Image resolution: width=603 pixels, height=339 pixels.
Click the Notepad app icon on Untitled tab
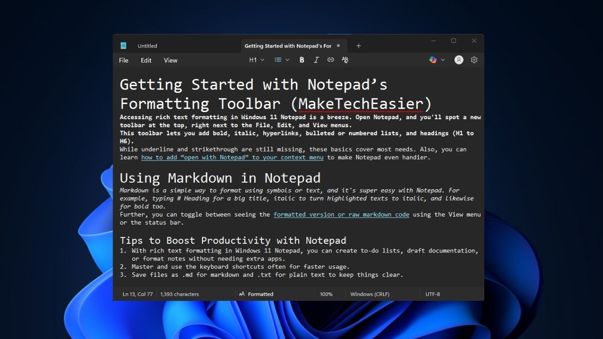pos(123,46)
